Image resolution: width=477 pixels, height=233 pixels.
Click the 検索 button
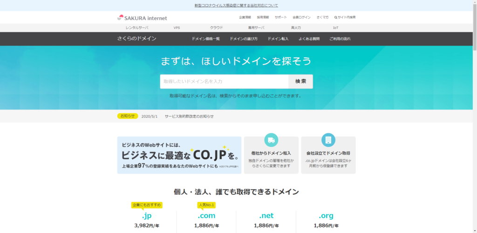pyautogui.click(x=300, y=82)
